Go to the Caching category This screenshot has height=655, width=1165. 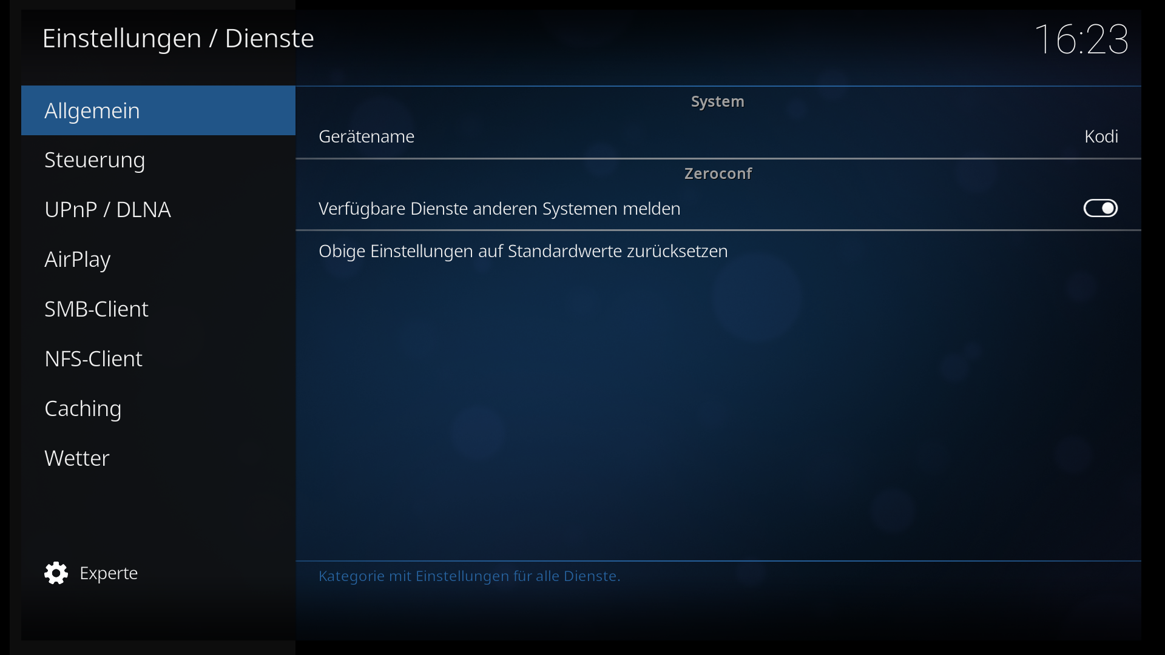(158, 409)
